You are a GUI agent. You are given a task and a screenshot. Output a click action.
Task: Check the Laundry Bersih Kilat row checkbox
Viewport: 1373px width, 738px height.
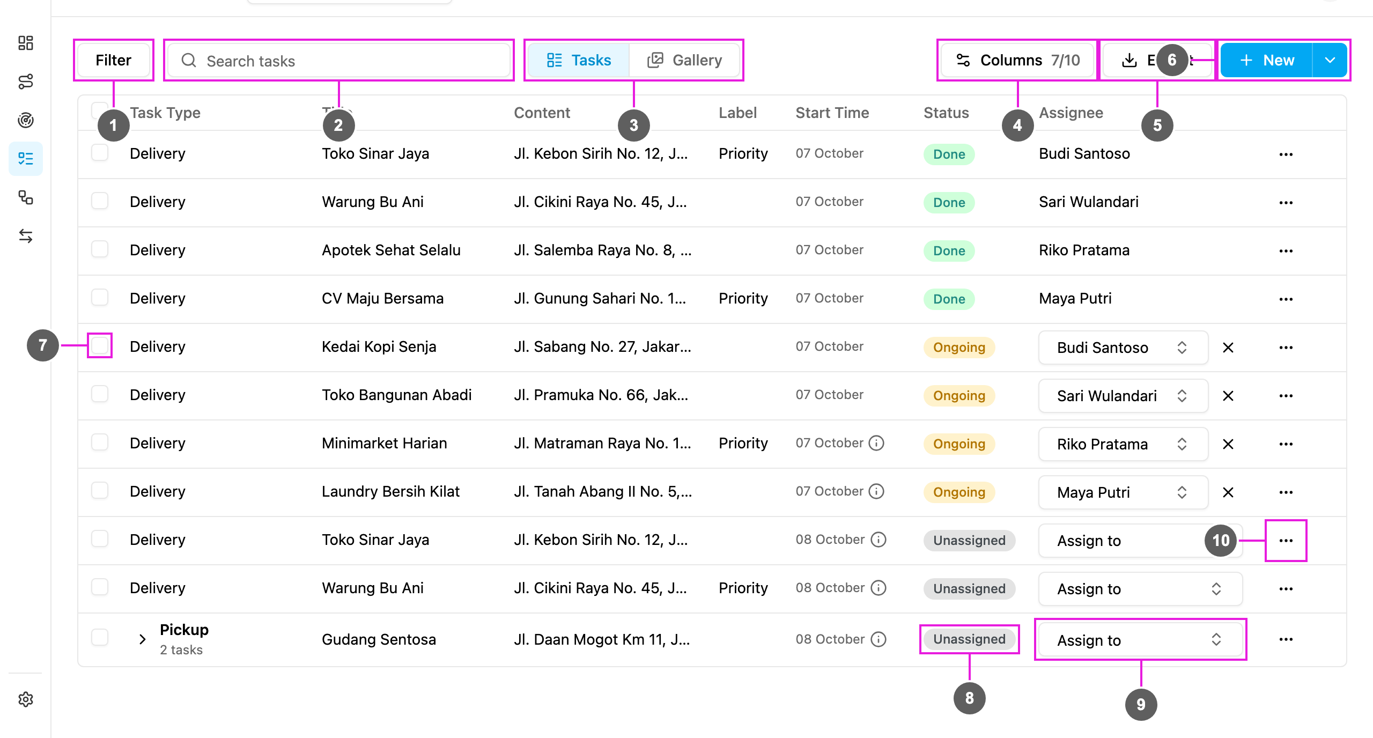coord(100,490)
